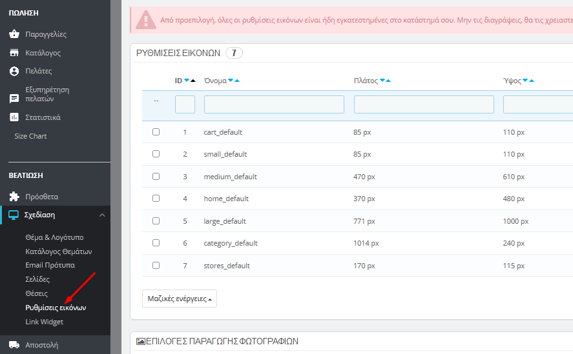Focus the Ύψος filter field

[x=538, y=104]
